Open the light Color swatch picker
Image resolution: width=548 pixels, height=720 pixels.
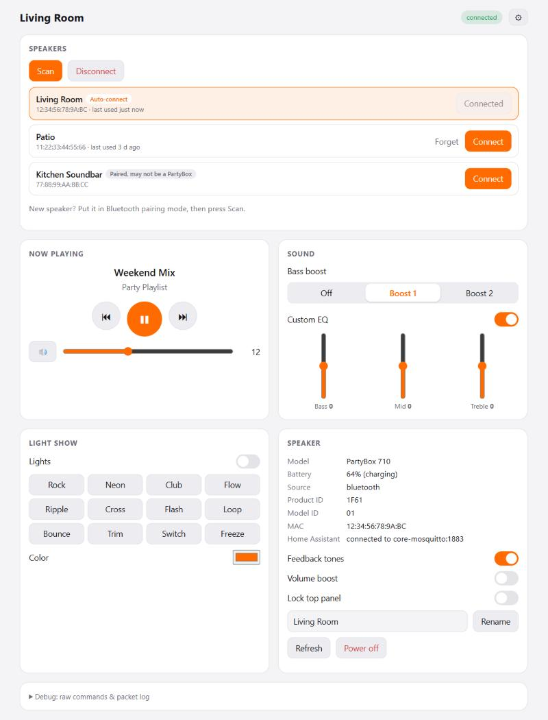click(246, 557)
